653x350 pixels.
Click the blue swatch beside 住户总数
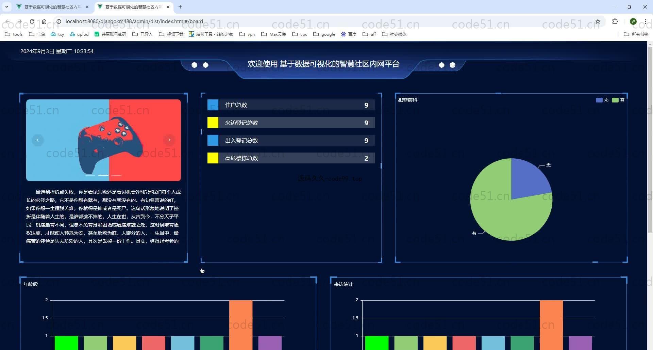click(213, 105)
